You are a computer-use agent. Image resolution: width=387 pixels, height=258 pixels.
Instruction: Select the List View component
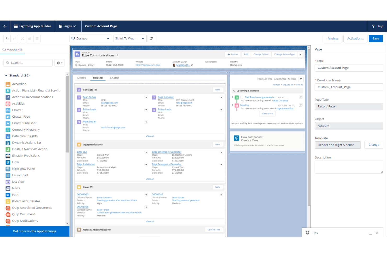[x=18, y=182]
